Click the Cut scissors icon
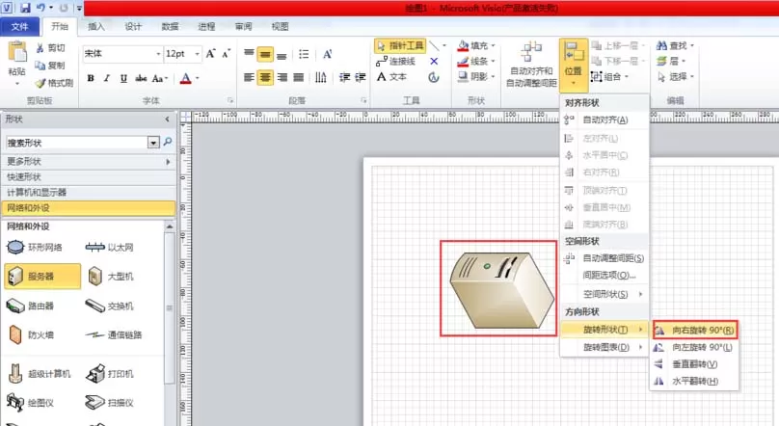779x426 pixels. (x=40, y=47)
